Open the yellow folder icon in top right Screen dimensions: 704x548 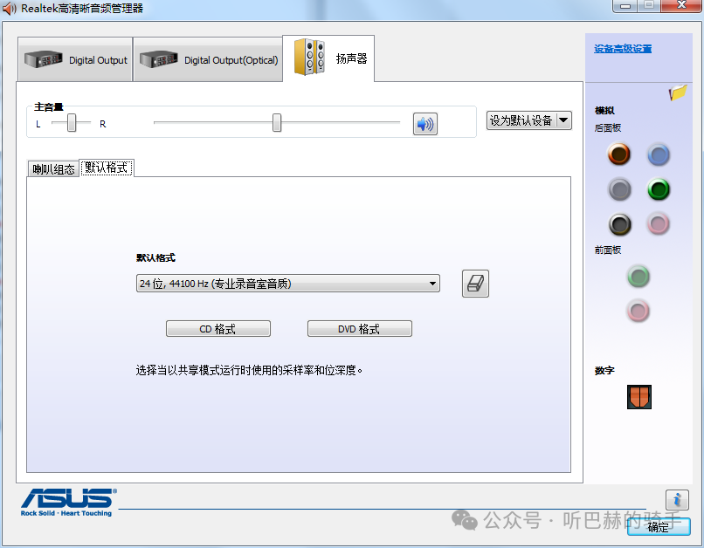point(677,92)
